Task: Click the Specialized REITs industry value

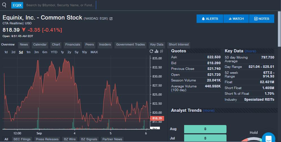Action: [259, 100]
